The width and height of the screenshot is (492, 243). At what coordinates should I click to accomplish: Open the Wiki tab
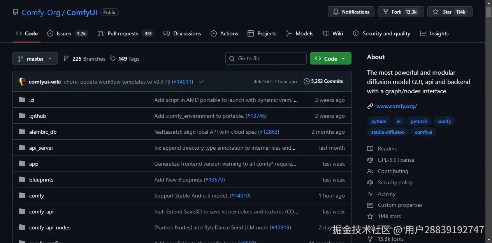pyautogui.click(x=333, y=33)
